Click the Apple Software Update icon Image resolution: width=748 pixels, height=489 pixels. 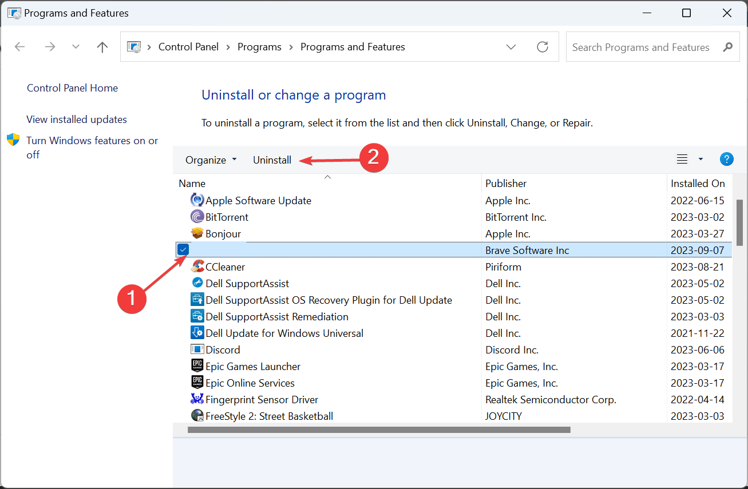197,200
